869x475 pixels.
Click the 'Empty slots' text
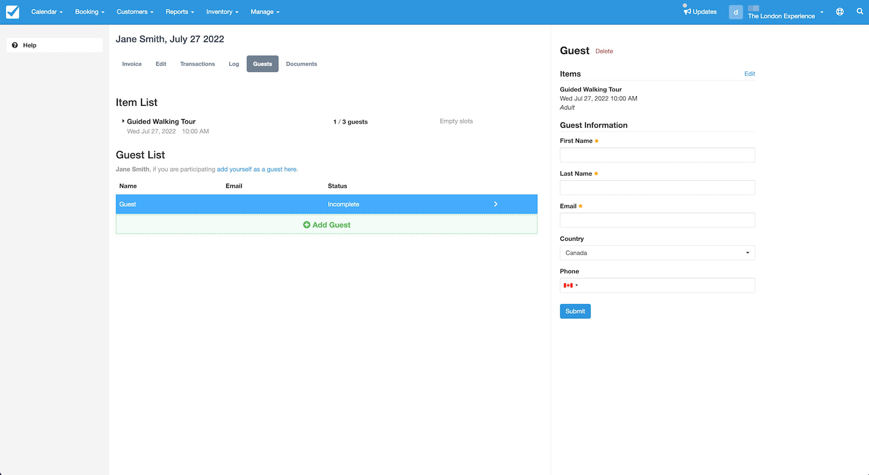coord(456,121)
